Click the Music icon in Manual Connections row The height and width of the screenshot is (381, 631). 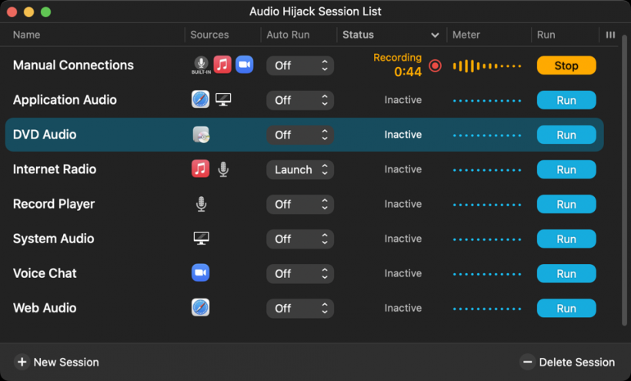[222, 65]
